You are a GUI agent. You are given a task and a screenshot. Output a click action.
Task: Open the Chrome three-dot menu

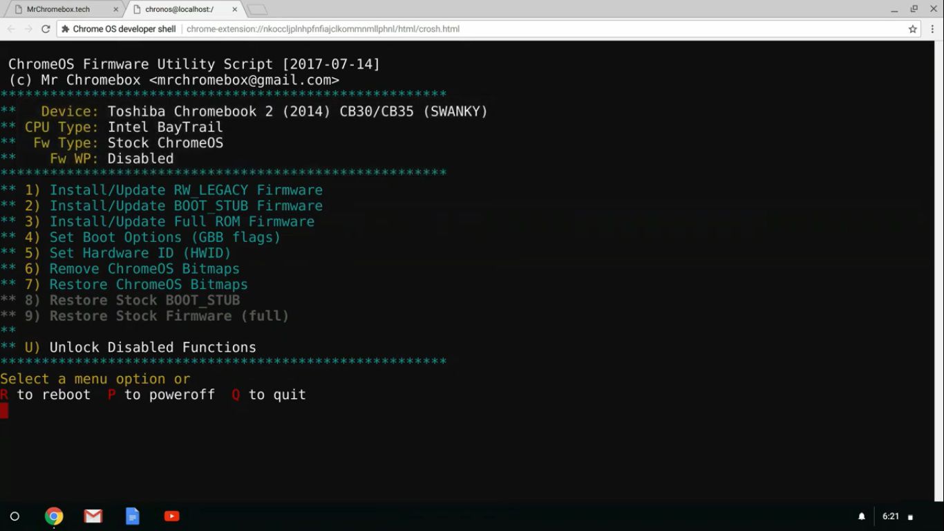(x=932, y=29)
